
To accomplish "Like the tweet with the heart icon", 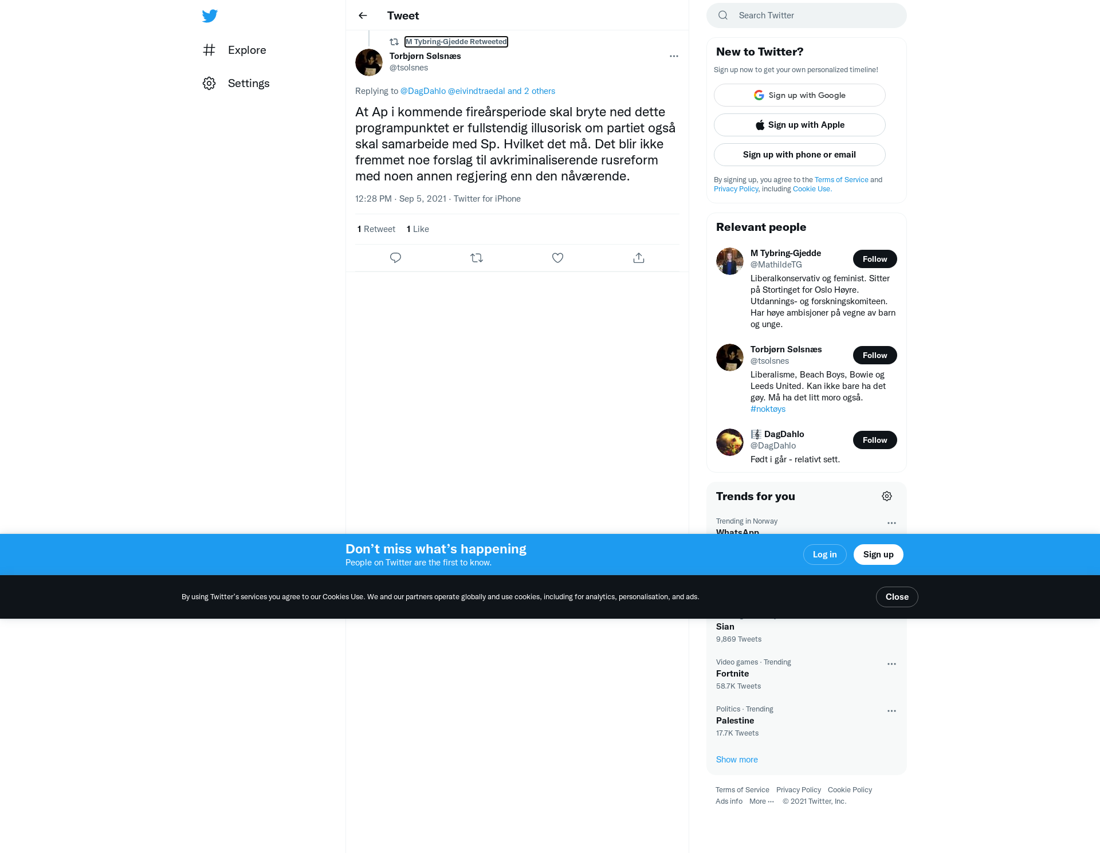I will [x=557, y=258].
